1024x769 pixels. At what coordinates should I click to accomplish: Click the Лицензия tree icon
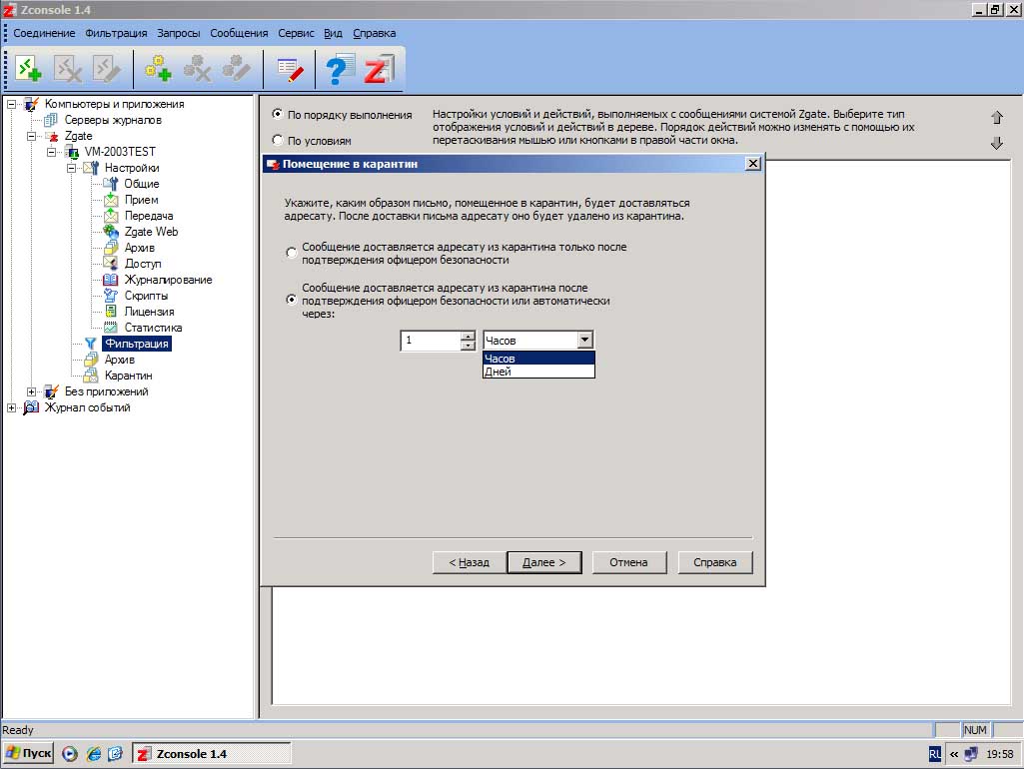tap(111, 312)
